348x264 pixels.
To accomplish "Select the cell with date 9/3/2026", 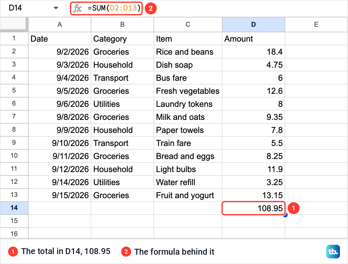I will point(60,65).
